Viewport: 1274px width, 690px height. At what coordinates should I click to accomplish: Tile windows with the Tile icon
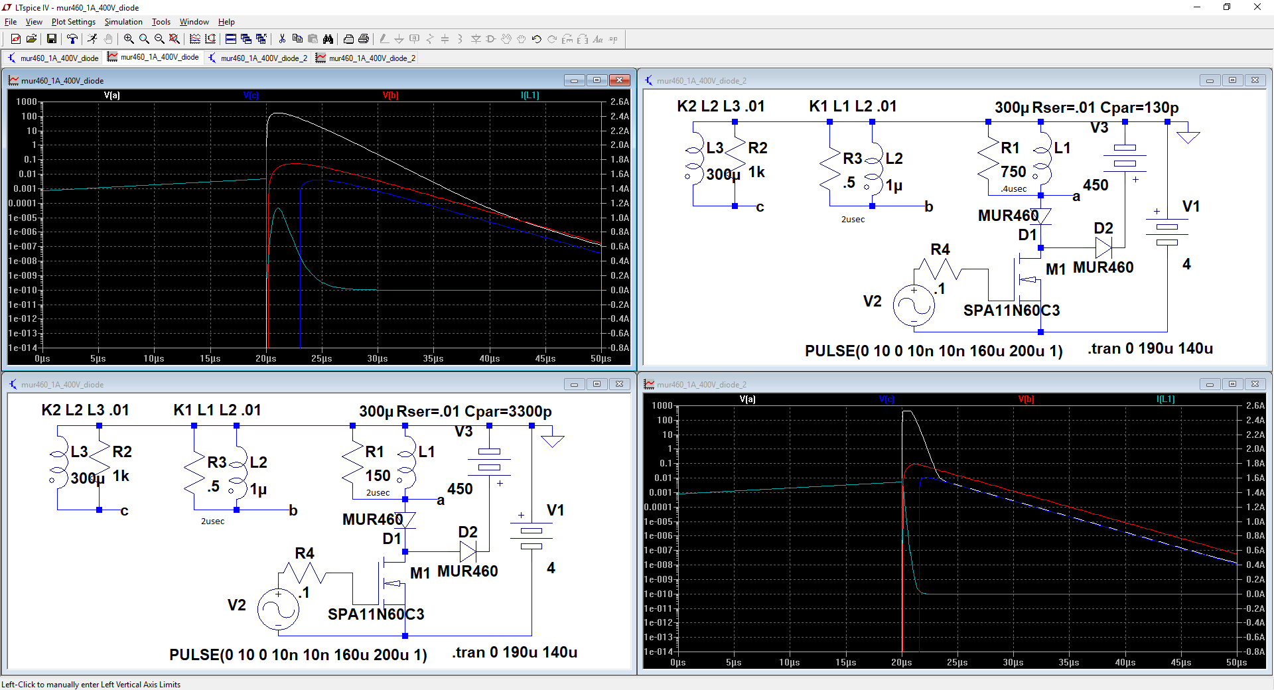(231, 39)
